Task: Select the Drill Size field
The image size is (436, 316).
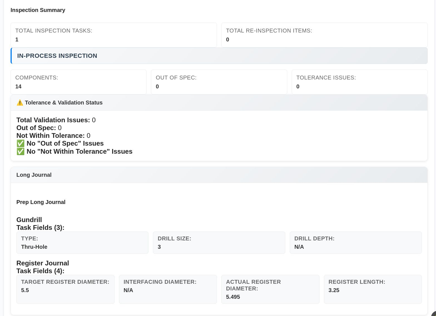Action: coord(219,243)
